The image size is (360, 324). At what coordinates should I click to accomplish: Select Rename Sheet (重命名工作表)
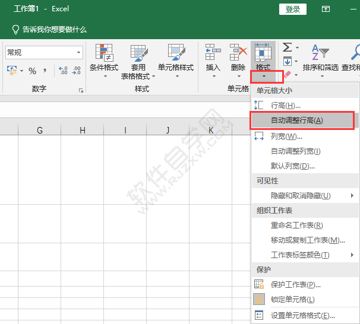tap(305, 225)
